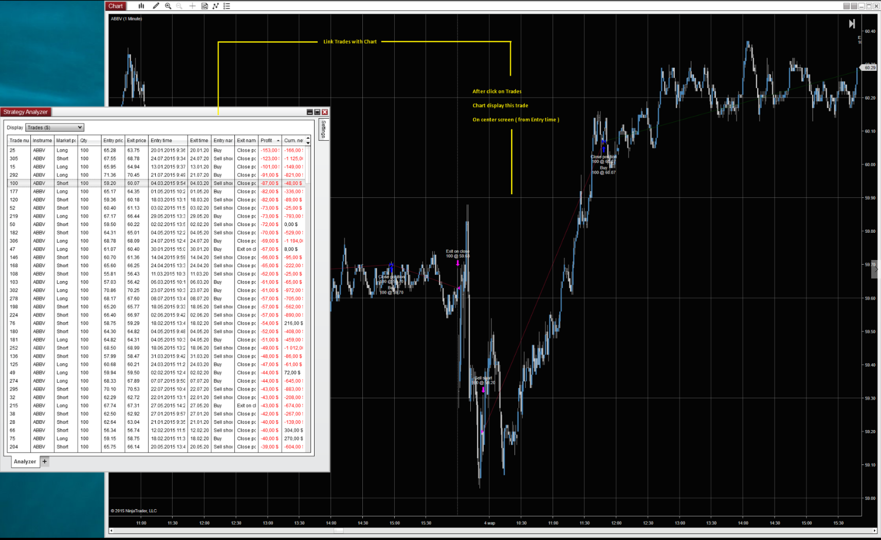The width and height of the screenshot is (881, 540).
Task: Select trade number 274 row
Action: pos(156,381)
